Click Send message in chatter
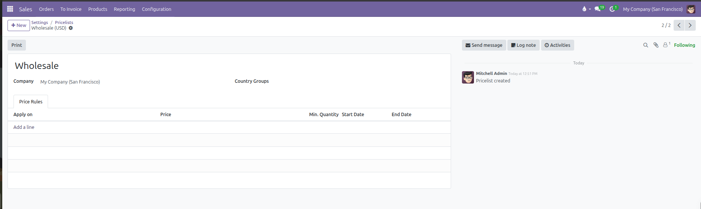The height and width of the screenshot is (209, 701). point(484,45)
